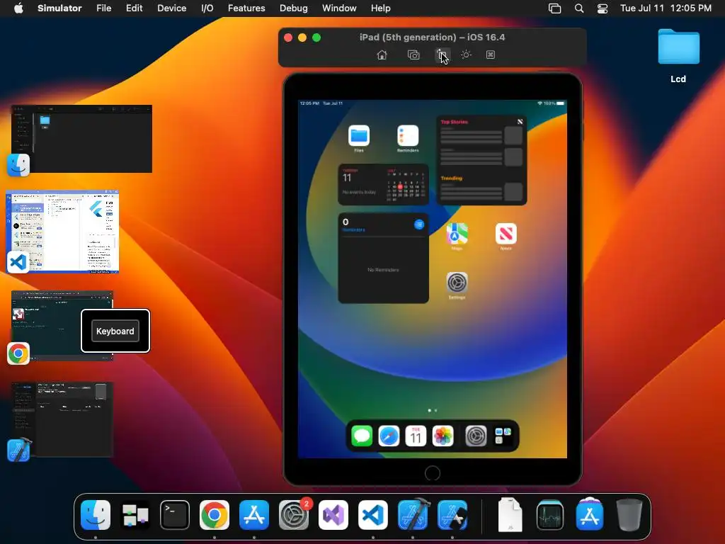Switch to the Xcode window thumbnail
Screen dimensions: 725x544
point(62,419)
